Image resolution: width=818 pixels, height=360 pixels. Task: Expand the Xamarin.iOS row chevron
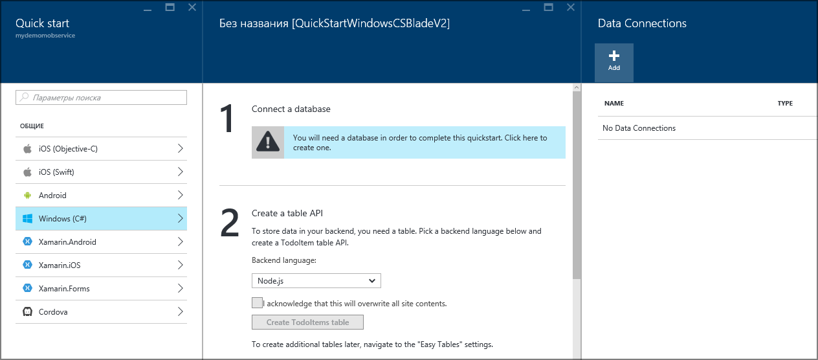click(x=180, y=265)
